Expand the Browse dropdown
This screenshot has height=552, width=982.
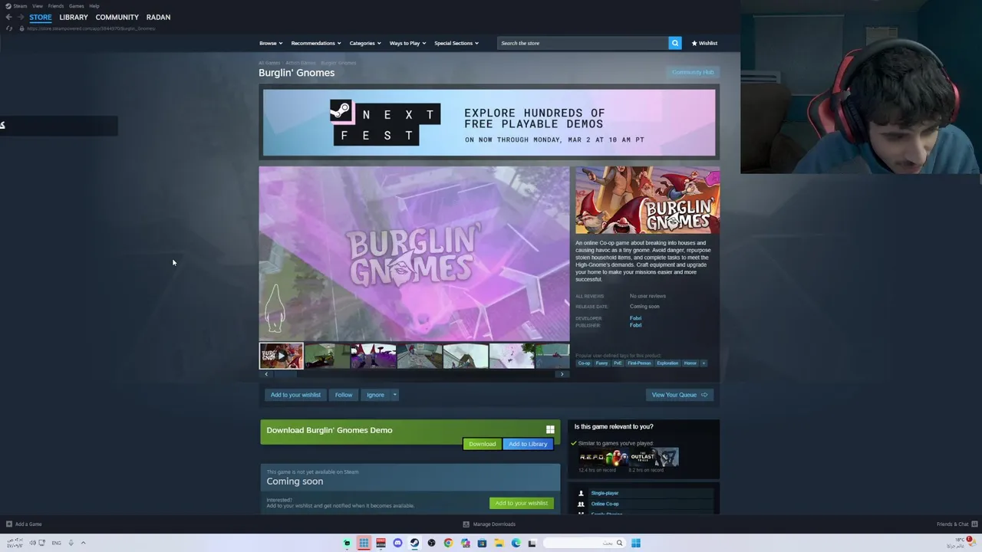click(x=271, y=43)
